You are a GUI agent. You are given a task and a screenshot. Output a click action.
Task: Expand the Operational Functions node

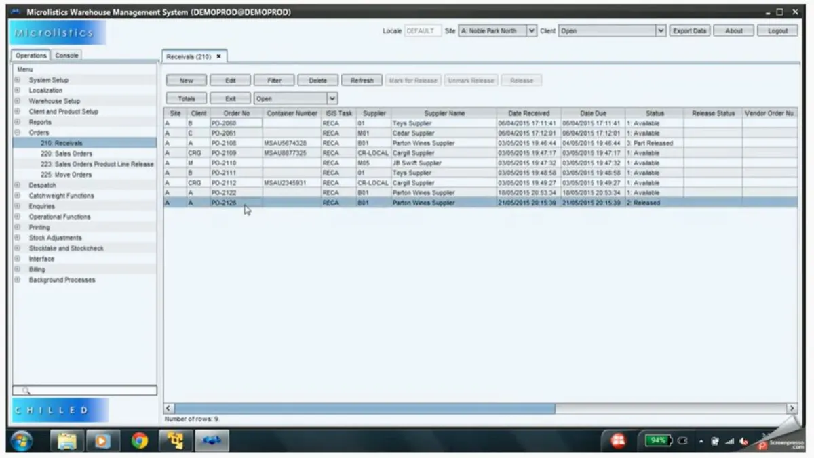(18, 217)
